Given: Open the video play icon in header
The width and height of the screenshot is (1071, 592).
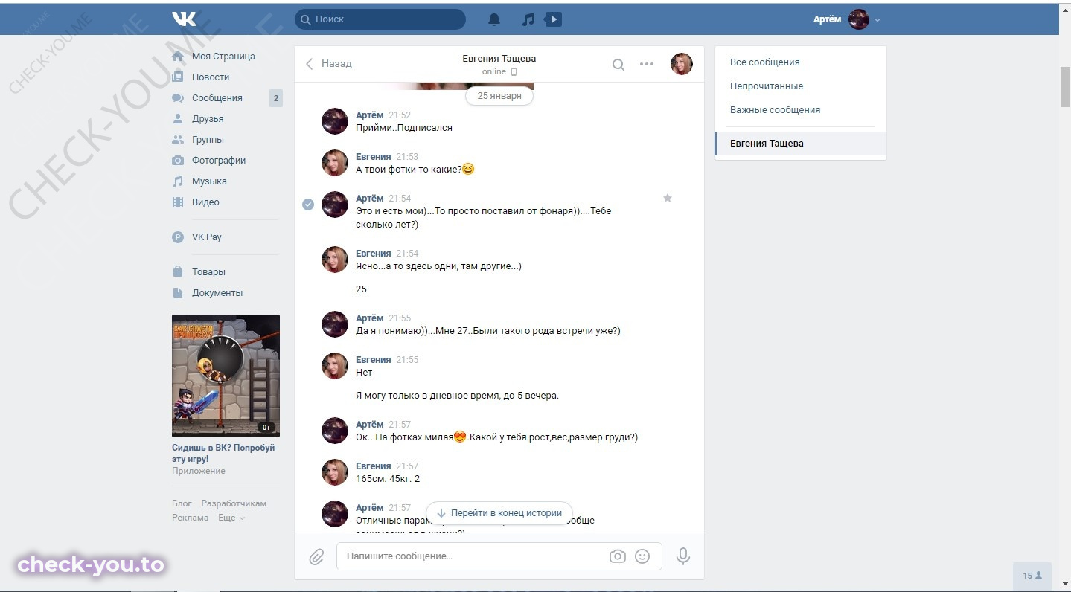Looking at the screenshot, I should (x=553, y=19).
